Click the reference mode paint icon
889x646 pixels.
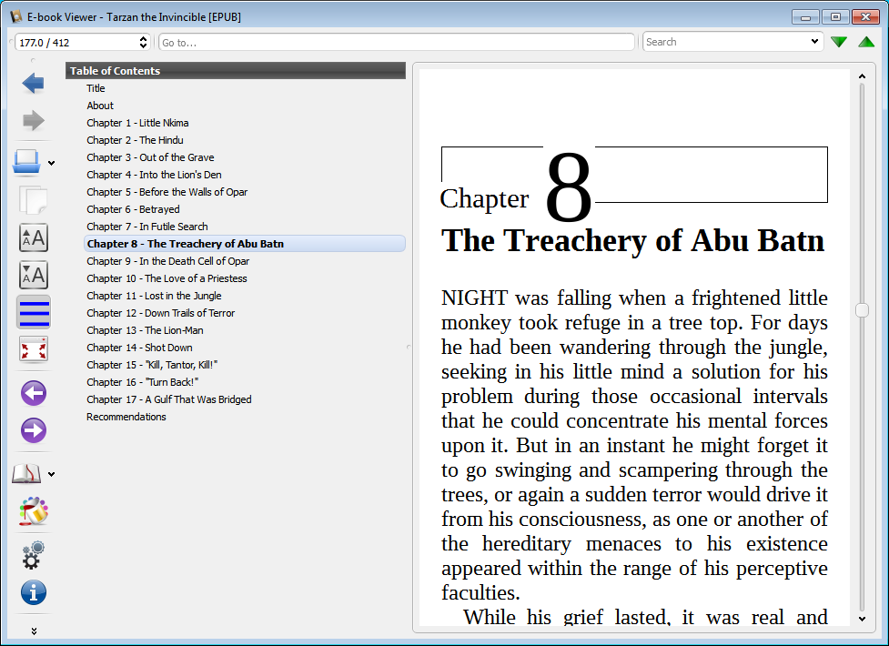point(34,511)
